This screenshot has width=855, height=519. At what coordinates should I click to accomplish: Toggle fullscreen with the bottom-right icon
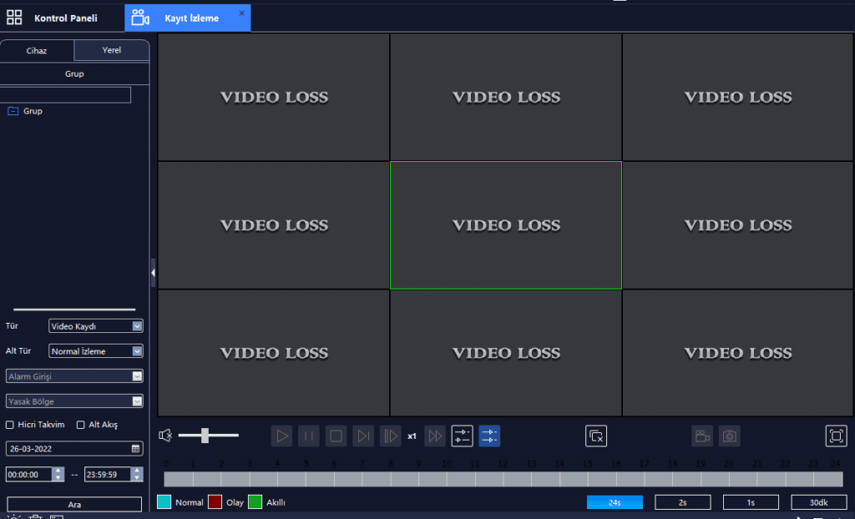[836, 436]
